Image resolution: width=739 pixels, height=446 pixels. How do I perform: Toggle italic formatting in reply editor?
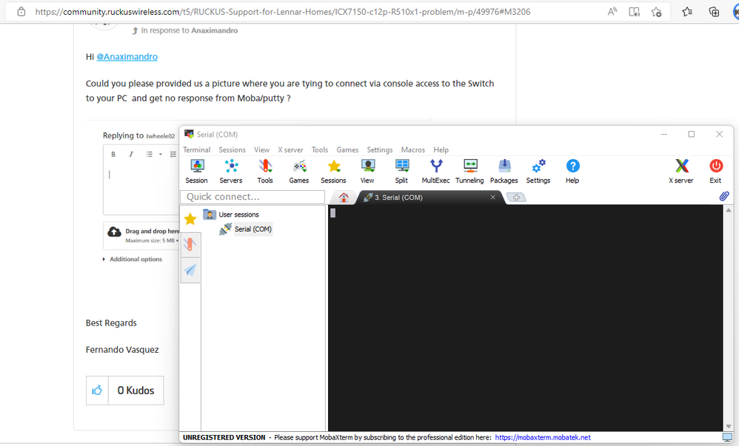point(131,155)
